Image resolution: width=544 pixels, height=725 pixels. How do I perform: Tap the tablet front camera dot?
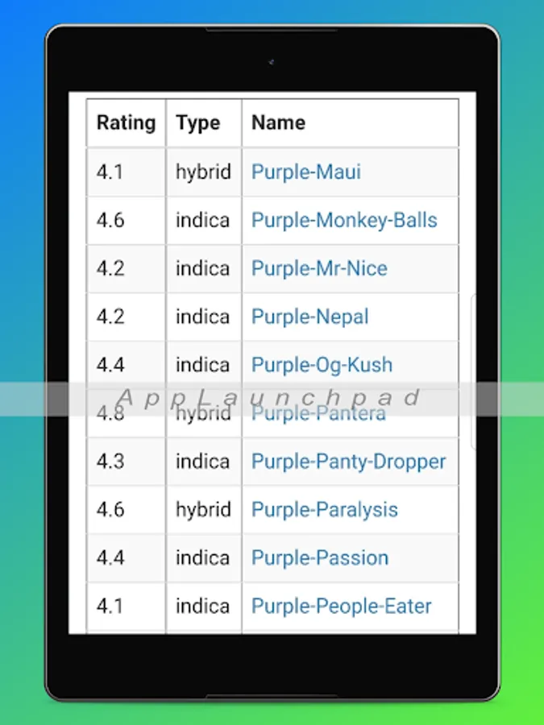tap(271, 62)
